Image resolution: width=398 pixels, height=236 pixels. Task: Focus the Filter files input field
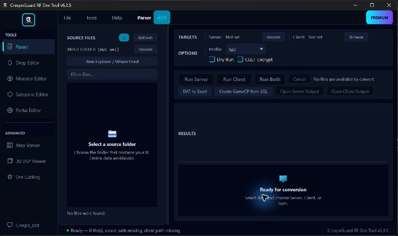(x=112, y=74)
